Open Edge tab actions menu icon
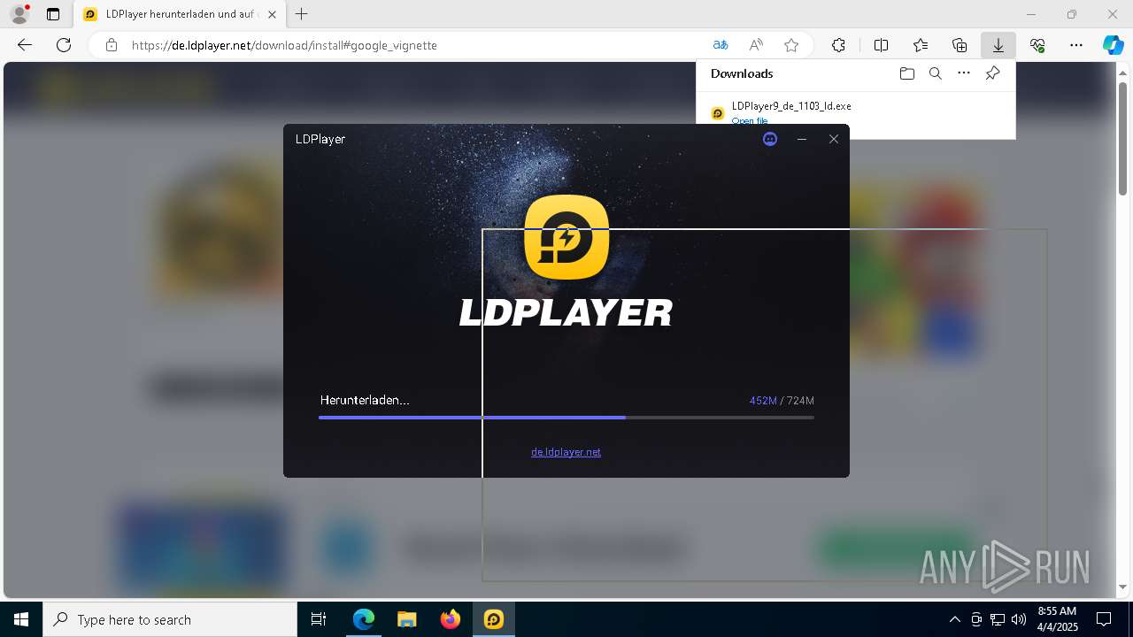 click(53, 14)
